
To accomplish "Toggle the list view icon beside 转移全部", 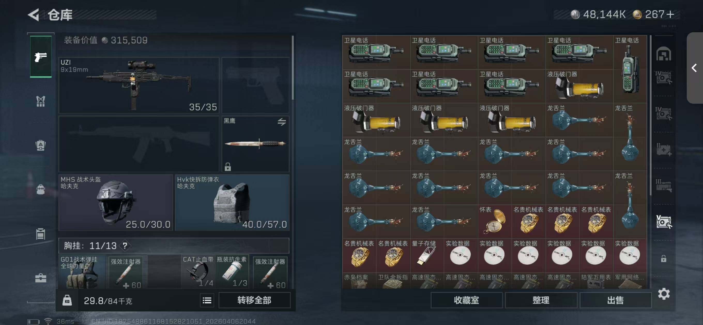I will pyautogui.click(x=207, y=300).
